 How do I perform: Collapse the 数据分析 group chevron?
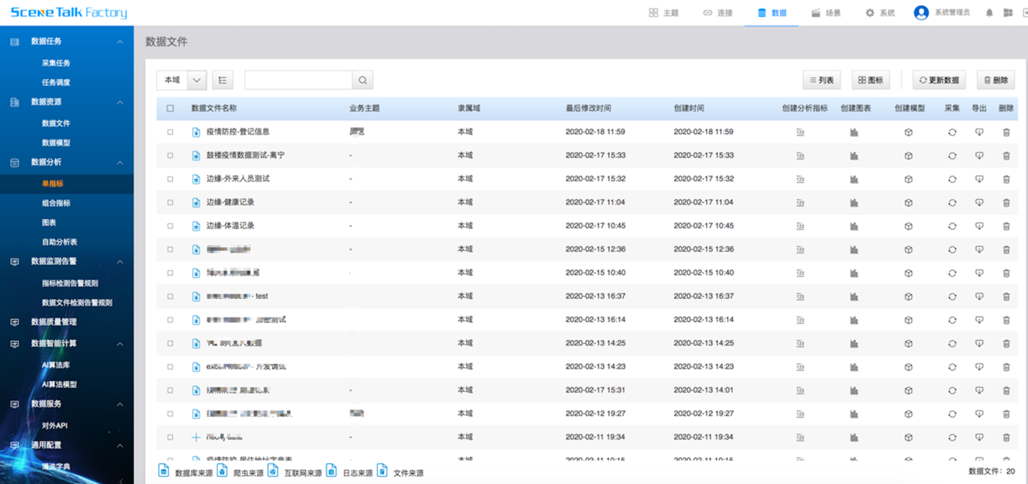point(119,163)
